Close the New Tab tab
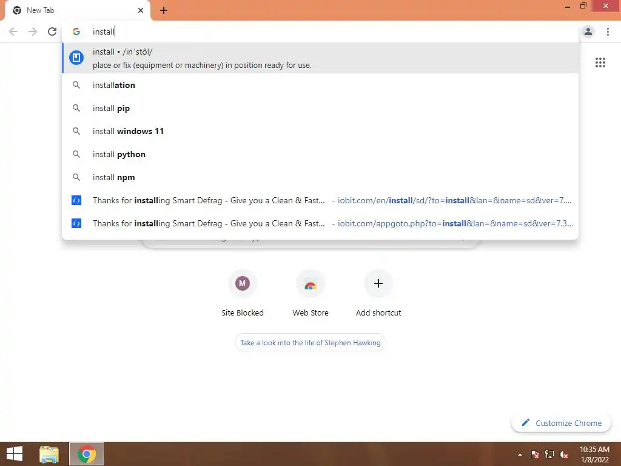This screenshot has width=621, height=466. point(141,10)
